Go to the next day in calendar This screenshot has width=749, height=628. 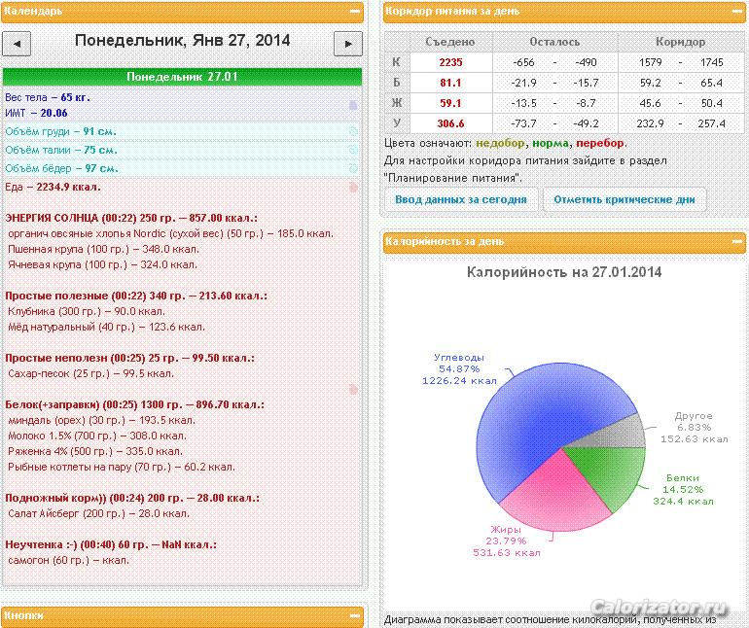pos(348,44)
